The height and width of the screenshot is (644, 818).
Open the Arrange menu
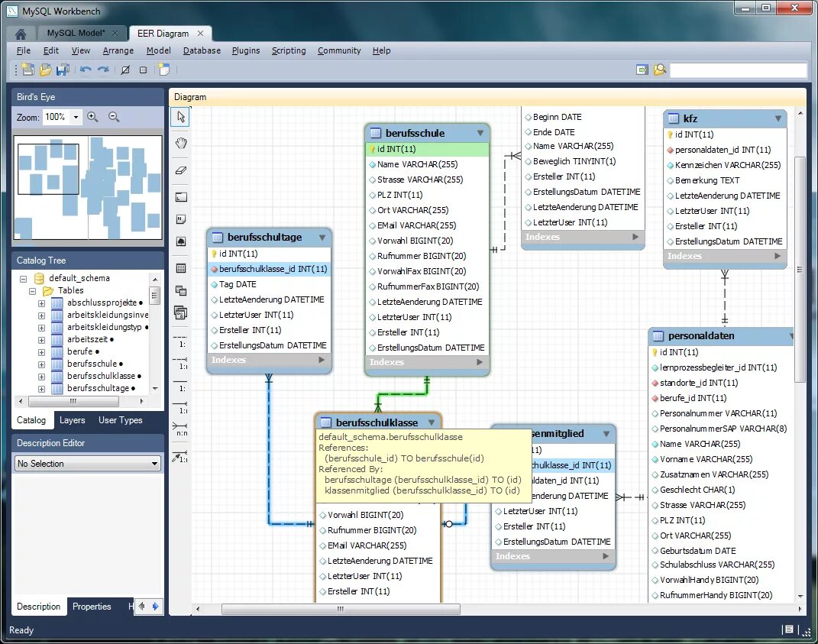pyautogui.click(x=118, y=50)
